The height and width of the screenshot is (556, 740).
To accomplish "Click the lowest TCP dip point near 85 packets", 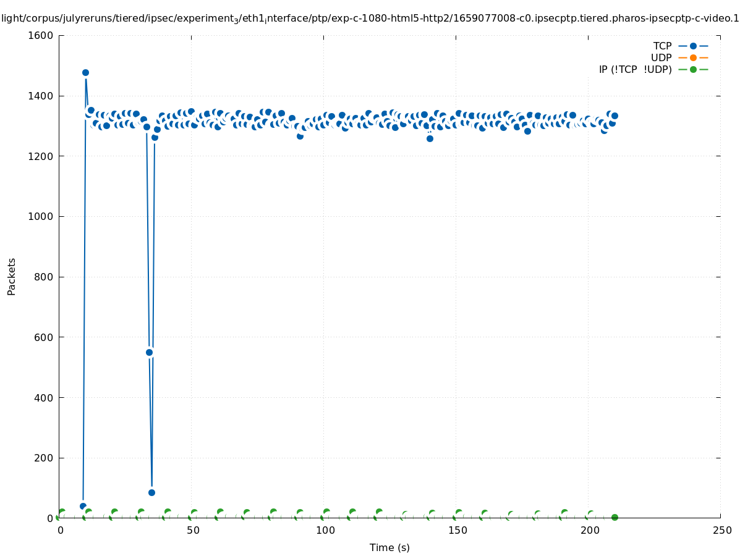I will [151, 492].
